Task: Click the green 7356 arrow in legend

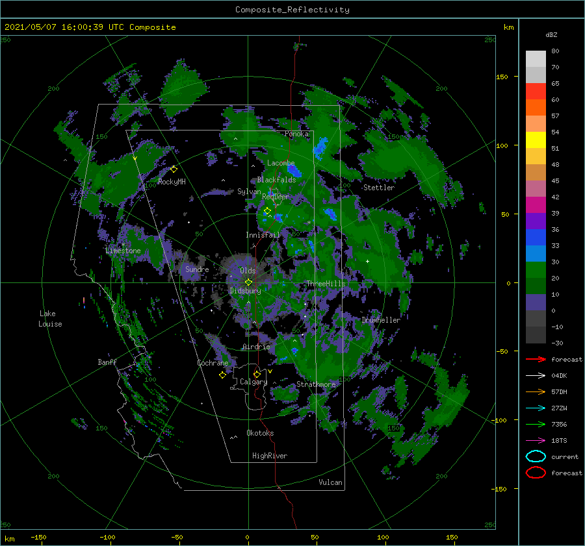Action: pos(536,424)
